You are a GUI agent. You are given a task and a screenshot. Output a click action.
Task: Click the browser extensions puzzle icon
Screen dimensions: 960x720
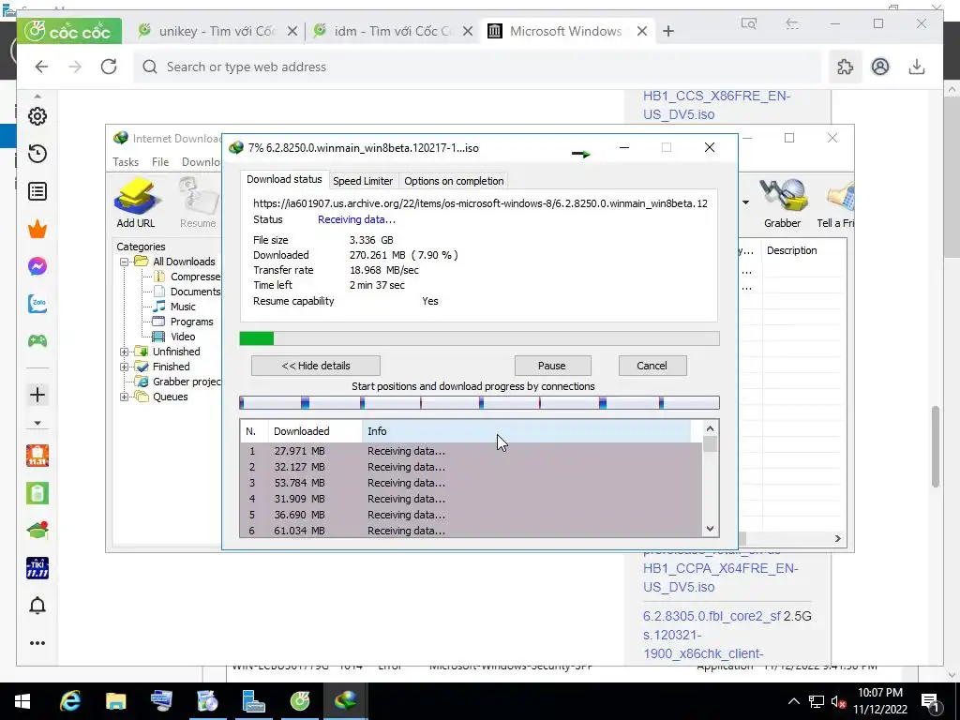pyautogui.click(x=845, y=67)
